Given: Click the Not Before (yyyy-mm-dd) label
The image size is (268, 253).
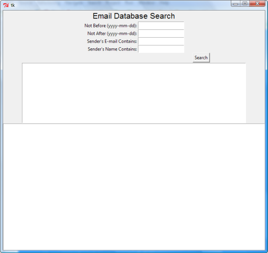Looking at the screenshot, I should click(111, 26).
